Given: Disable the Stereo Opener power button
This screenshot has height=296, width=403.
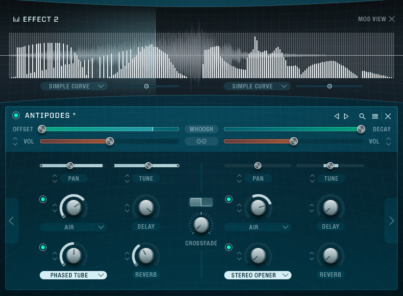Looking at the screenshot, I should (228, 247).
